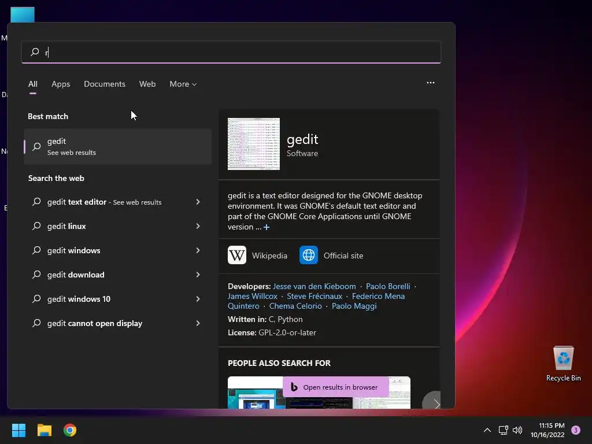Open Steve Frécinaux developer link
This screenshot has height=444, width=592.
point(314,296)
